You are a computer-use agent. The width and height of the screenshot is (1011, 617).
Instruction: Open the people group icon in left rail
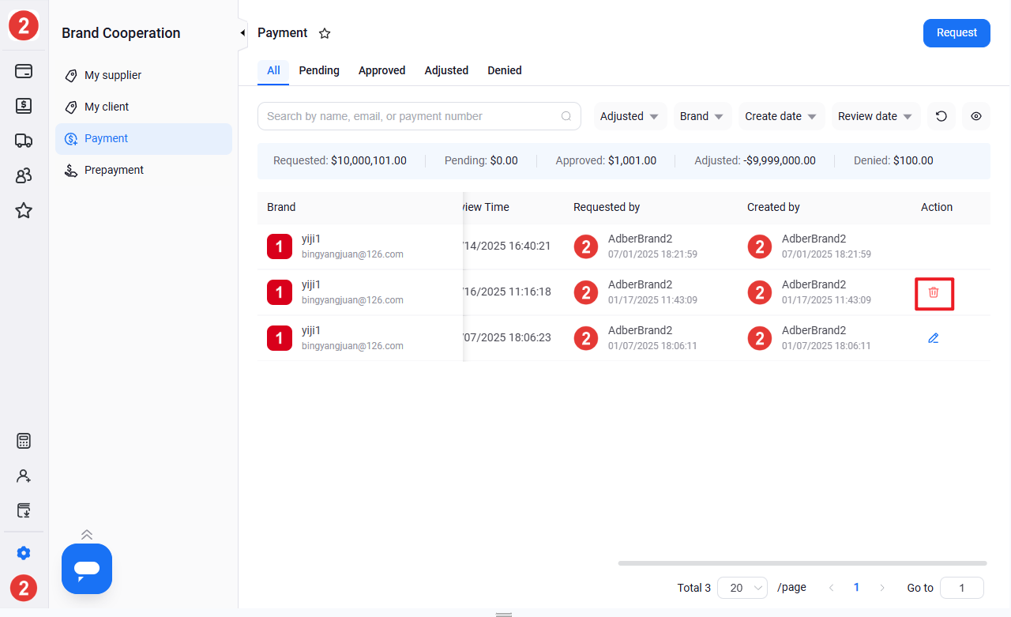[x=24, y=175]
